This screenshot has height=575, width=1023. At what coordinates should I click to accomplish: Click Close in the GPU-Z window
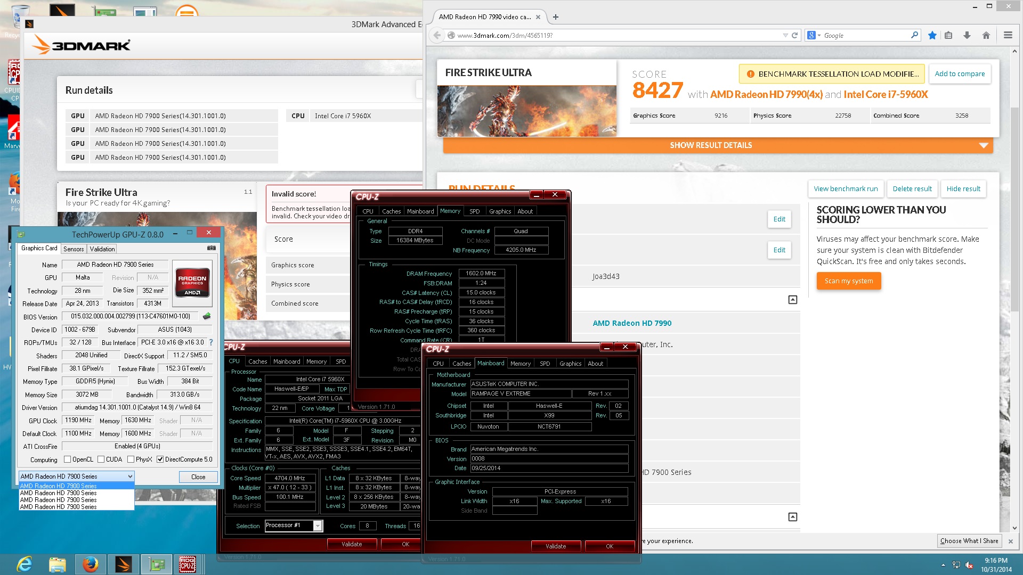198,477
